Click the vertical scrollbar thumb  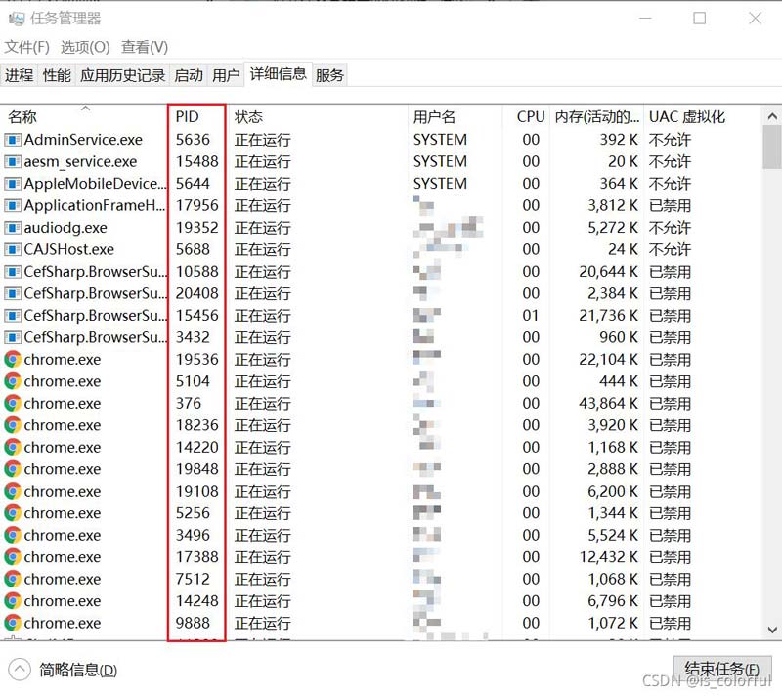pyautogui.click(x=772, y=148)
